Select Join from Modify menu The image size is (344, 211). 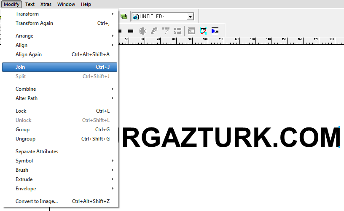(60, 67)
